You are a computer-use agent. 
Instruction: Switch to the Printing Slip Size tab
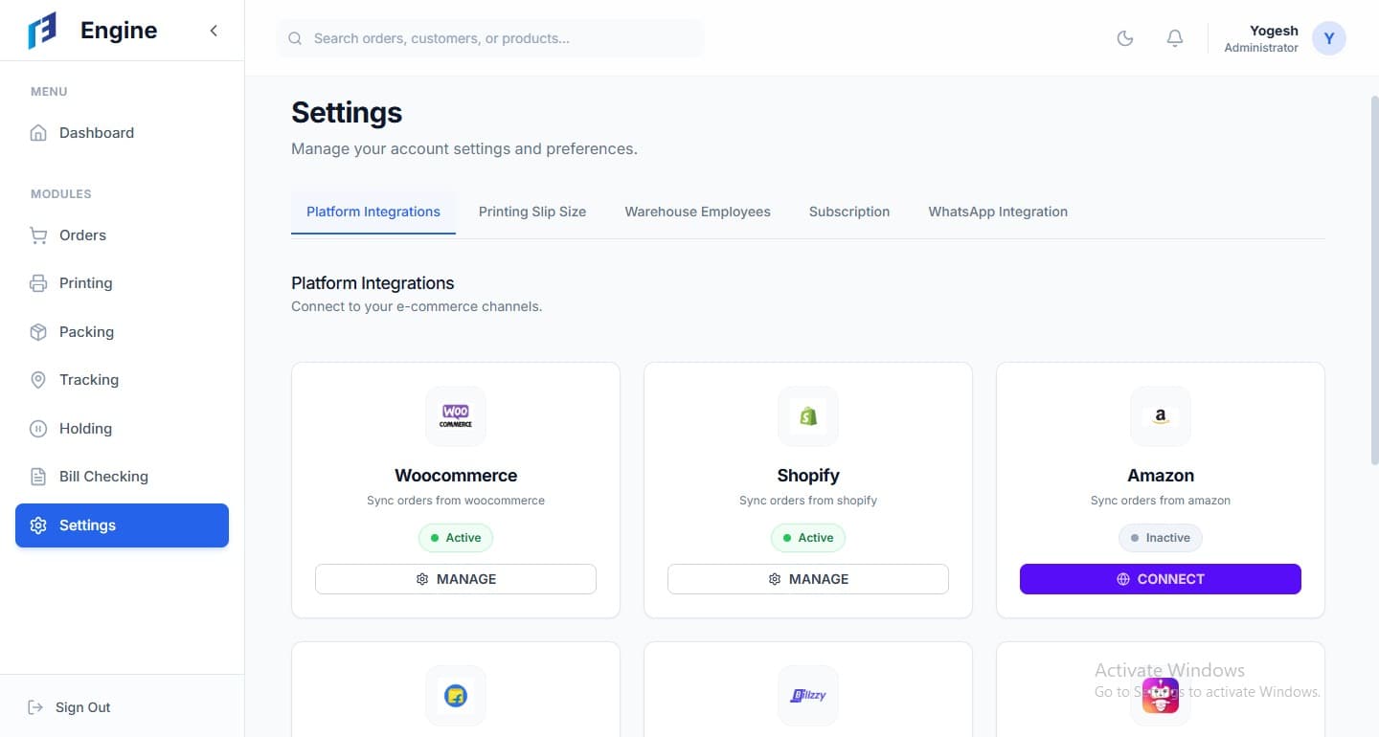pyautogui.click(x=532, y=212)
